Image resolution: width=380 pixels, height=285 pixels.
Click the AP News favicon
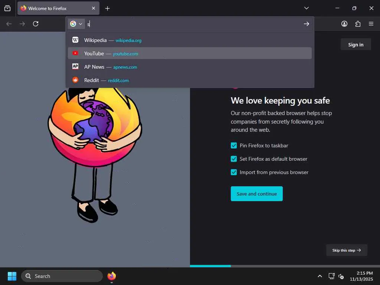(75, 66)
